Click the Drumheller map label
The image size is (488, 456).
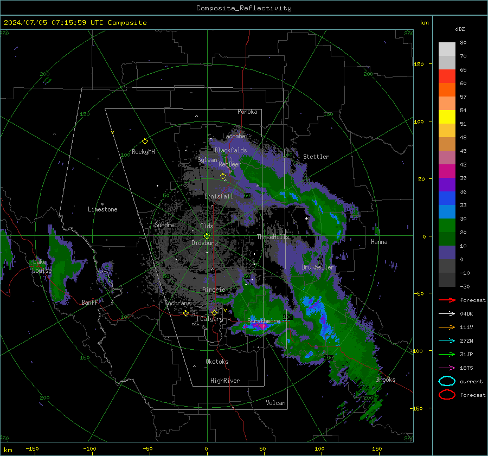point(318,267)
